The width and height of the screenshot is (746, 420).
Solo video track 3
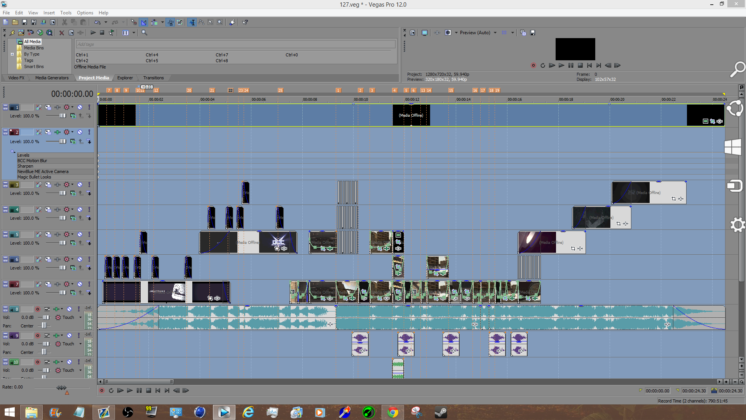click(89, 185)
